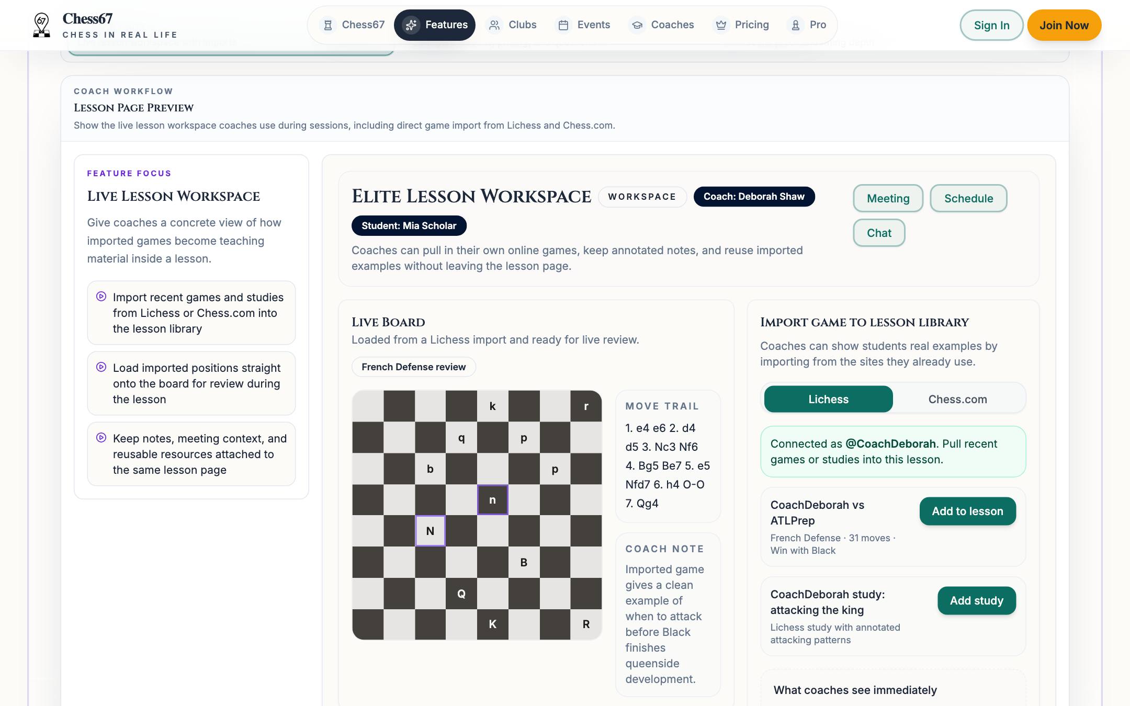
Task: Click the 'Elite Lesson Workspace' title
Action: tap(471, 197)
